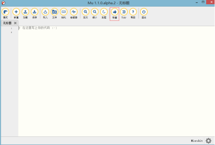This screenshot has width=215, height=145.
Task: Open the Mode (模式) selector
Action: point(5,13)
